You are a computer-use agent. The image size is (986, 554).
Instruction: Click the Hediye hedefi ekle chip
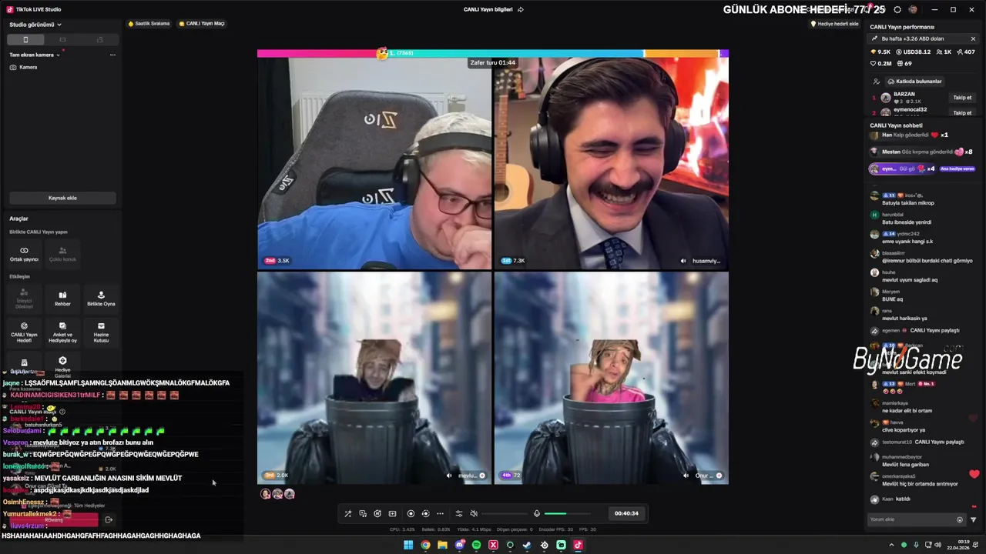[x=835, y=24]
